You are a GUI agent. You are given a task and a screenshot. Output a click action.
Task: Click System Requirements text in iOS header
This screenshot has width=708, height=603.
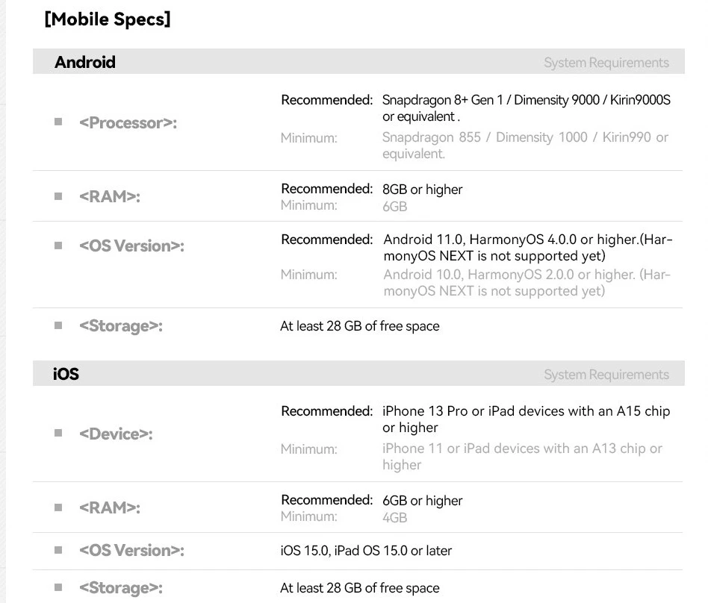(x=606, y=375)
